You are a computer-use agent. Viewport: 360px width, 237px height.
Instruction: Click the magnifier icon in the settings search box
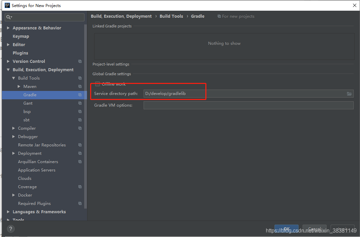(x=8, y=16)
